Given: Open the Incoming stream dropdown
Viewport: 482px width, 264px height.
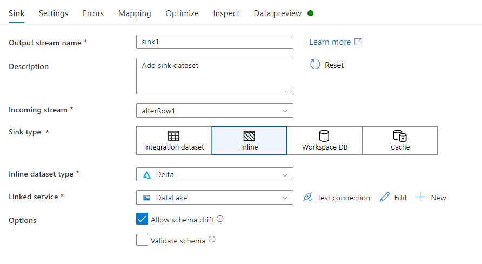Looking at the screenshot, I should point(215,110).
